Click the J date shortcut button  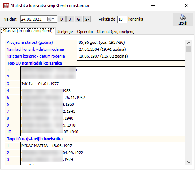(x=70, y=19)
